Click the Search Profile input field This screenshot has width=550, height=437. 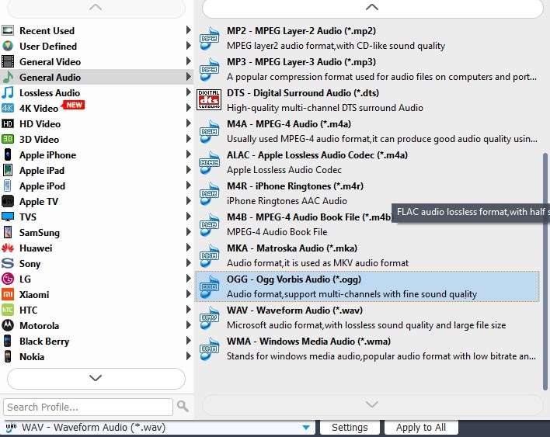(88, 407)
